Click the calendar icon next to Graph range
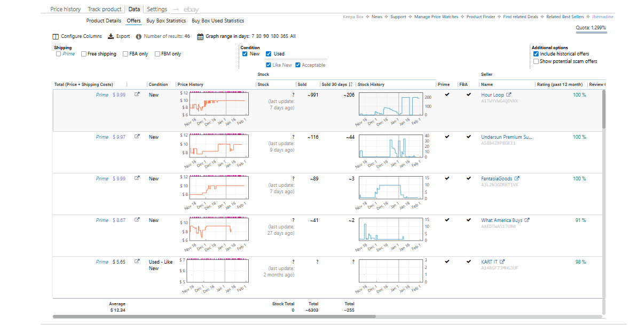Image resolution: width=637 pixels, height=325 pixels. pos(200,37)
